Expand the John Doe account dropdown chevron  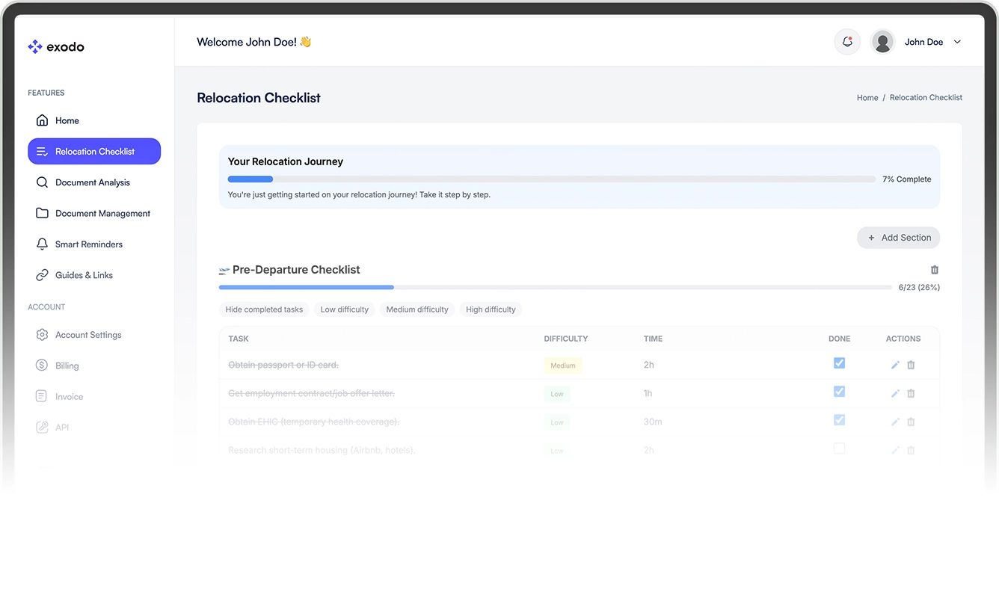(957, 42)
